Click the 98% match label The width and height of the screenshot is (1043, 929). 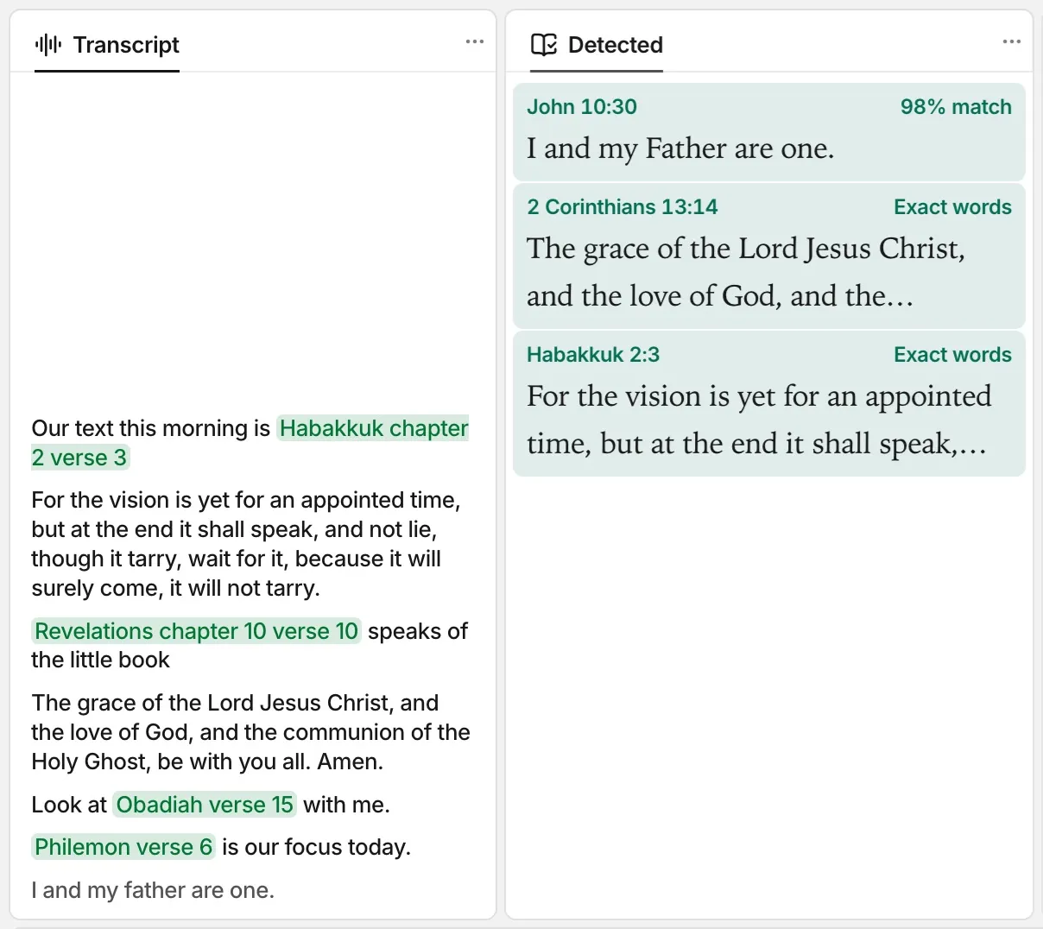(956, 107)
